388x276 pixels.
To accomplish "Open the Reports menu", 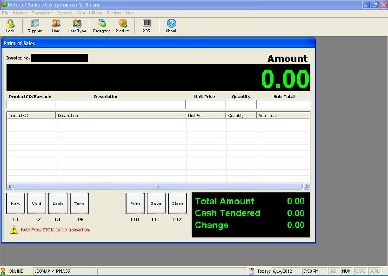I will point(64,13).
